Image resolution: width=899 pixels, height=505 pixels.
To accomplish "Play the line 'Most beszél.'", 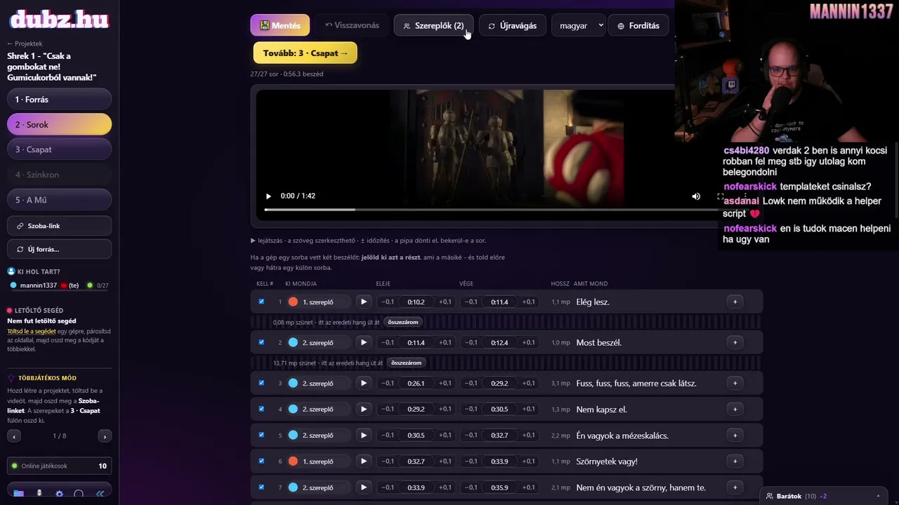I will tap(363, 342).
